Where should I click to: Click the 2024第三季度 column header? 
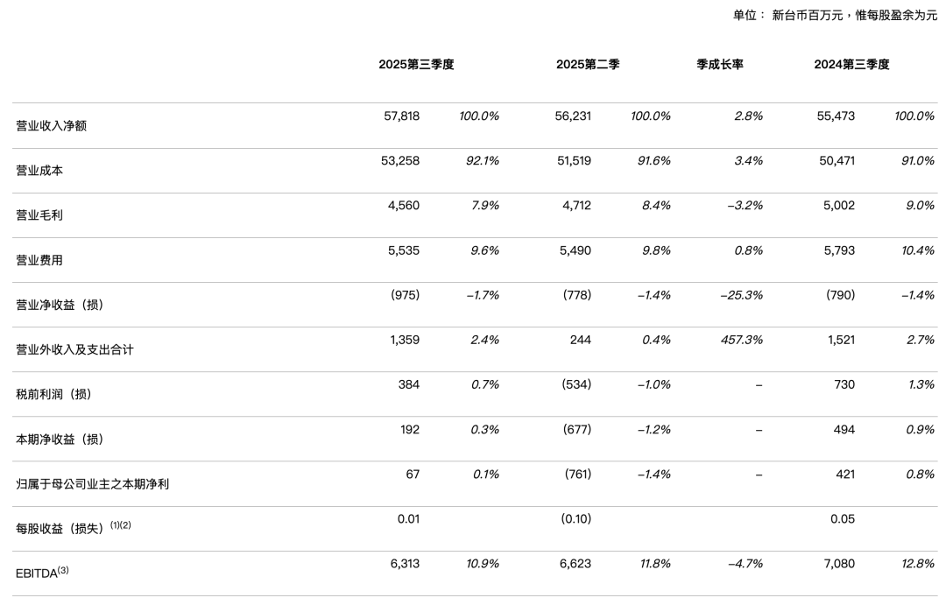pos(851,65)
